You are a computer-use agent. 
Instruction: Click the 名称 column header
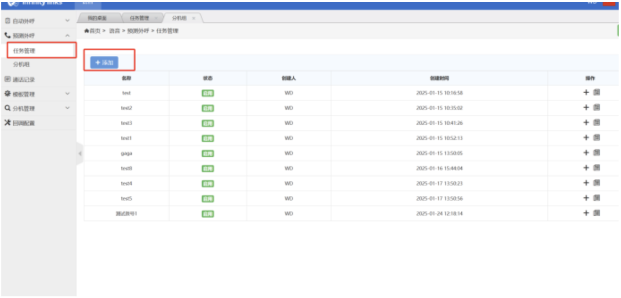[127, 78]
